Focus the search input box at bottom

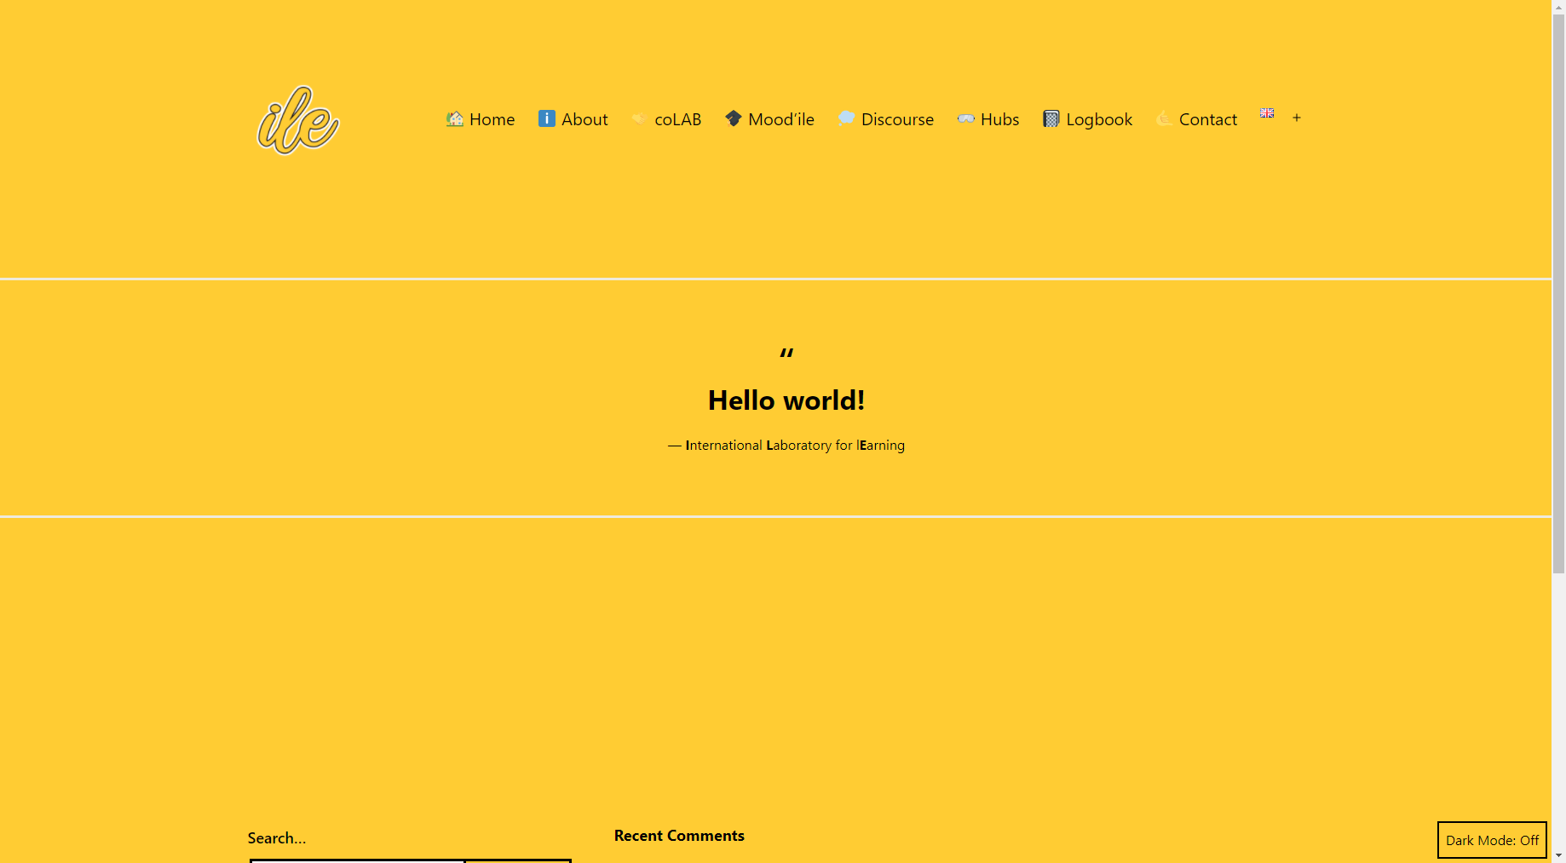pos(358,860)
